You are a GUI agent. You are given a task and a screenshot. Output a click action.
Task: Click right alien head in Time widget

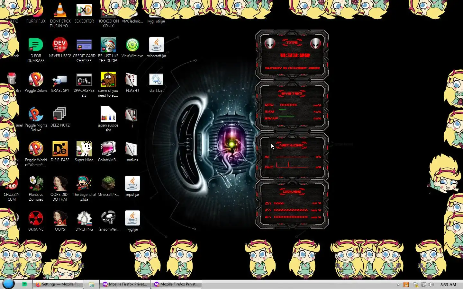tap(315, 43)
